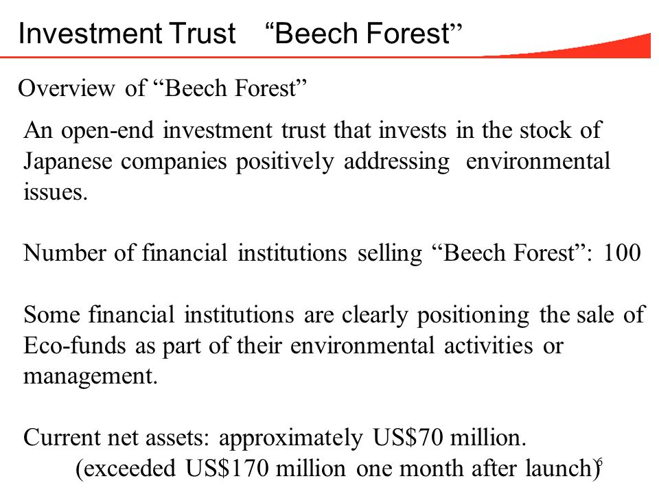Click the figure 'US$70 million.'
The height and width of the screenshot is (494, 659).
449,437
